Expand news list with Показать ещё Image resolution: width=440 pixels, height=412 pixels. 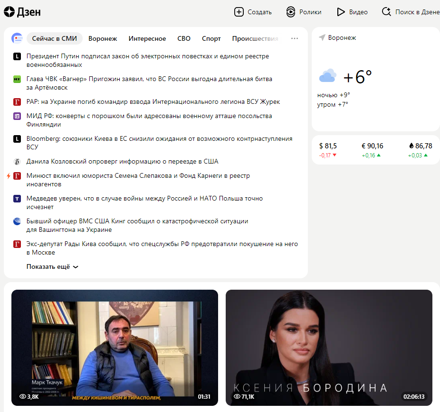(x=52, y=266)
